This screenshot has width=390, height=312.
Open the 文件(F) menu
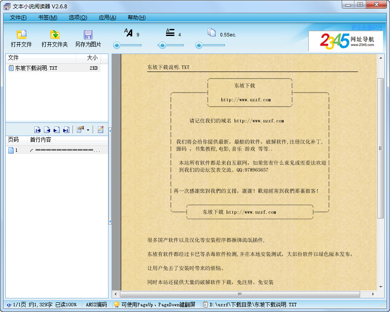tap(18, 18)
